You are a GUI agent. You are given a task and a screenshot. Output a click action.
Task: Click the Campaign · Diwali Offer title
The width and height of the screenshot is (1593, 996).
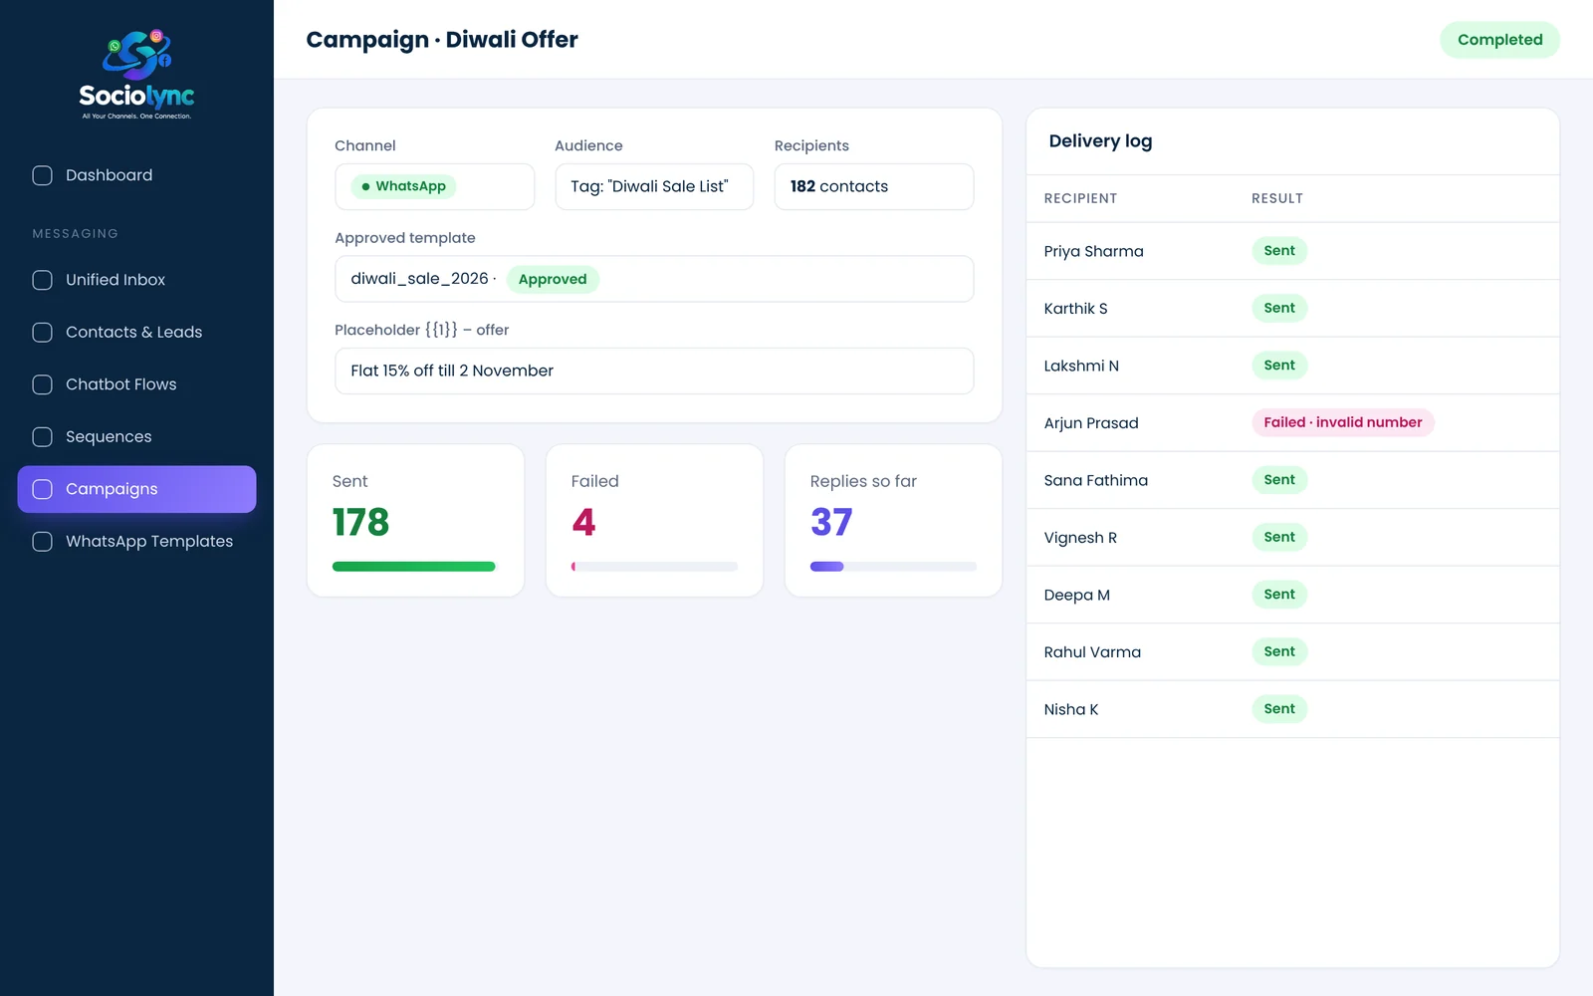pyautogui.click(x=442, y=40)
